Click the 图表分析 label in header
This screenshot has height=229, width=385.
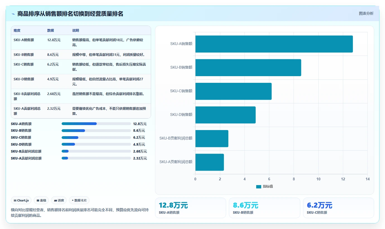coord(366,14)
